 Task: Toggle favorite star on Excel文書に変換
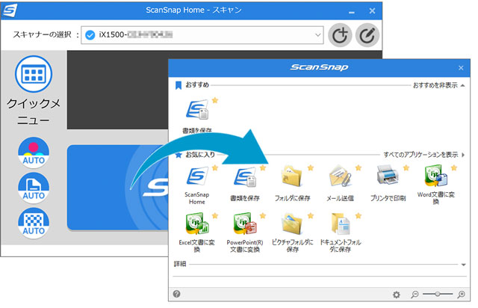click(215, 216)
